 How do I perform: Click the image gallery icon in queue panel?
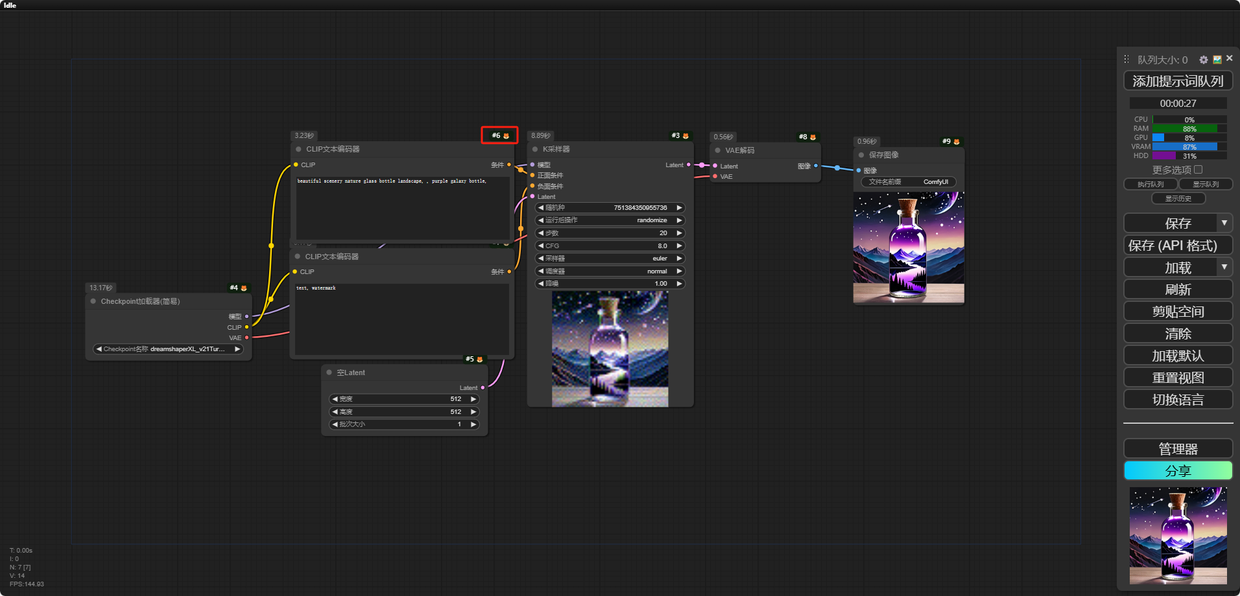[1217, 60]
